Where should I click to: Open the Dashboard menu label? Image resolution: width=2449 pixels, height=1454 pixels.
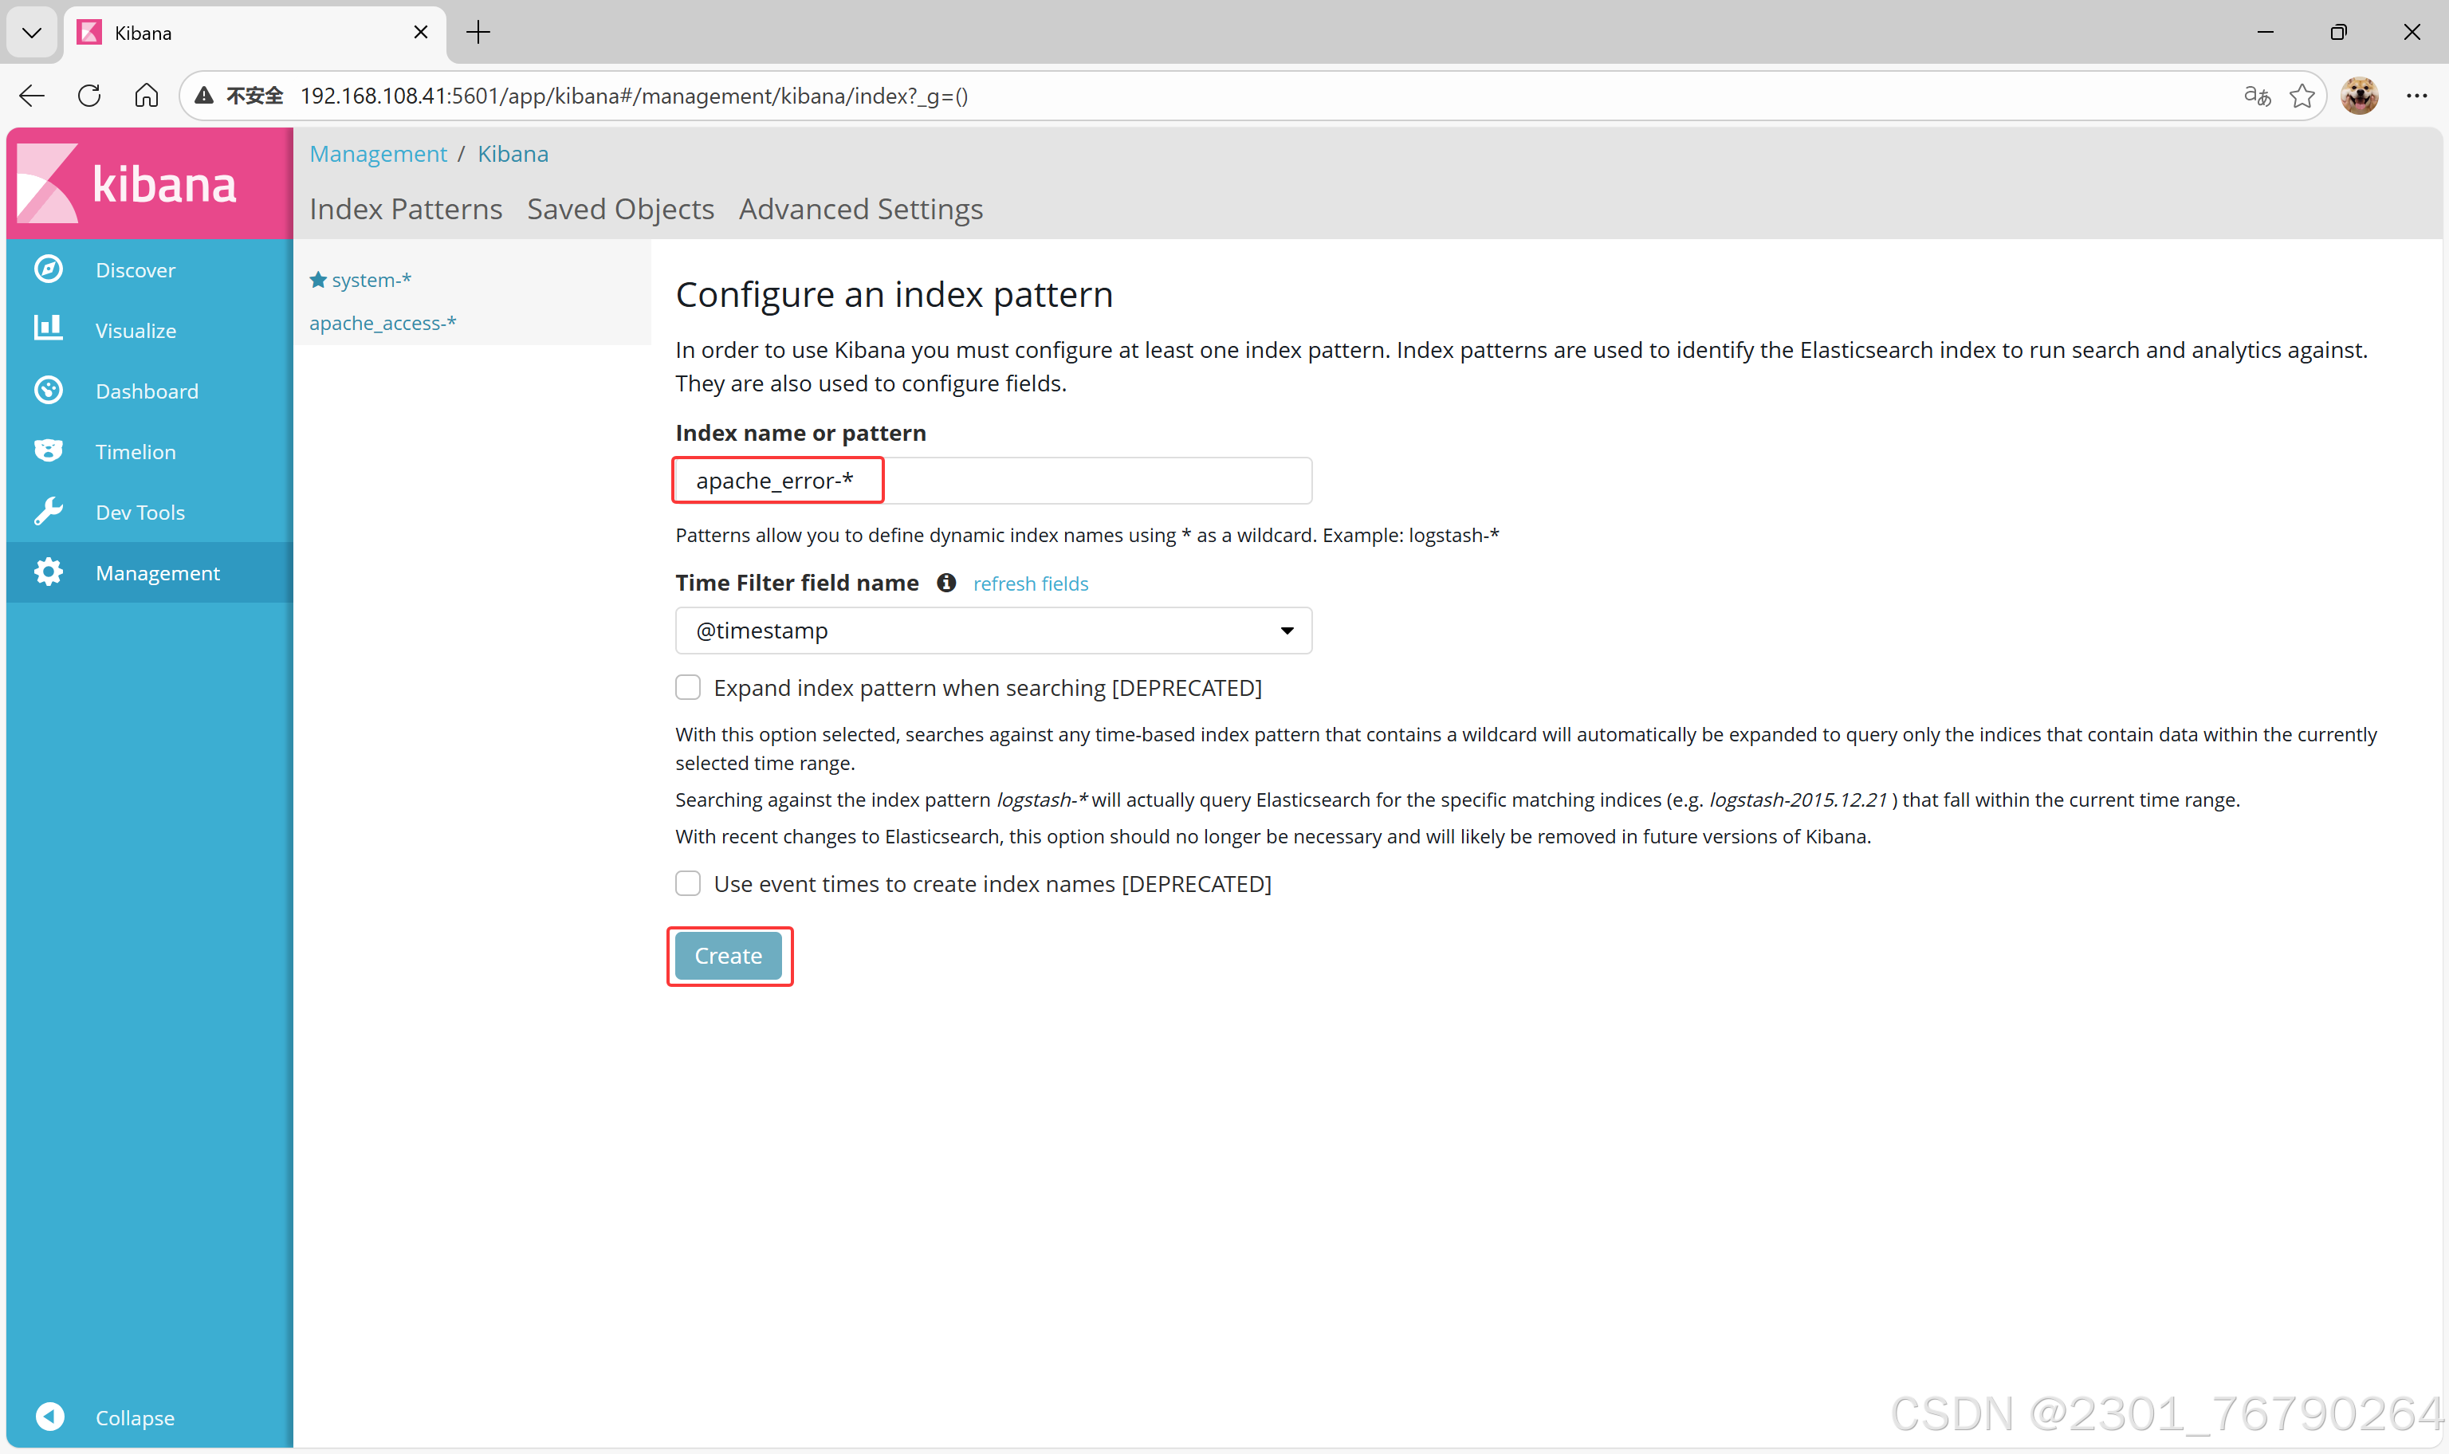coord(147,391)
